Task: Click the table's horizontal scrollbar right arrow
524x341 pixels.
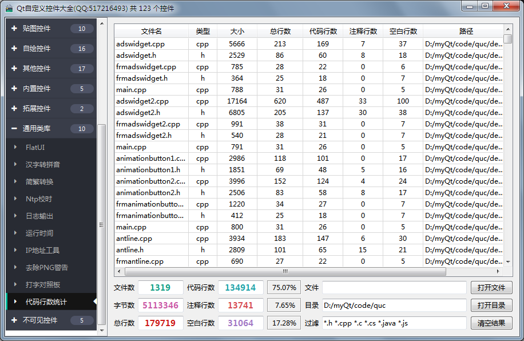Action: pos(499,272)
